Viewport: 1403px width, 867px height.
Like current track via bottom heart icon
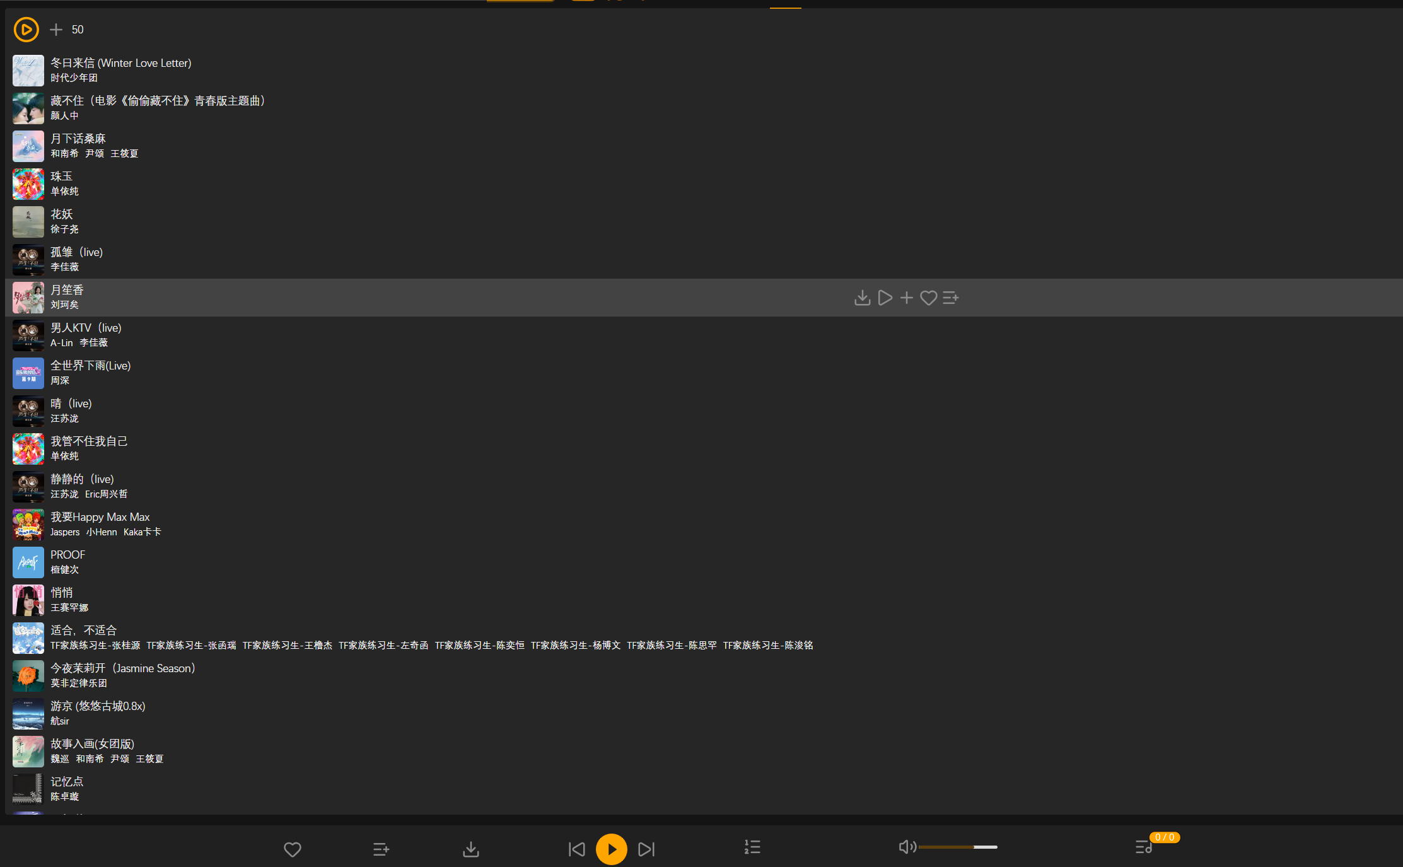(293, 849)
